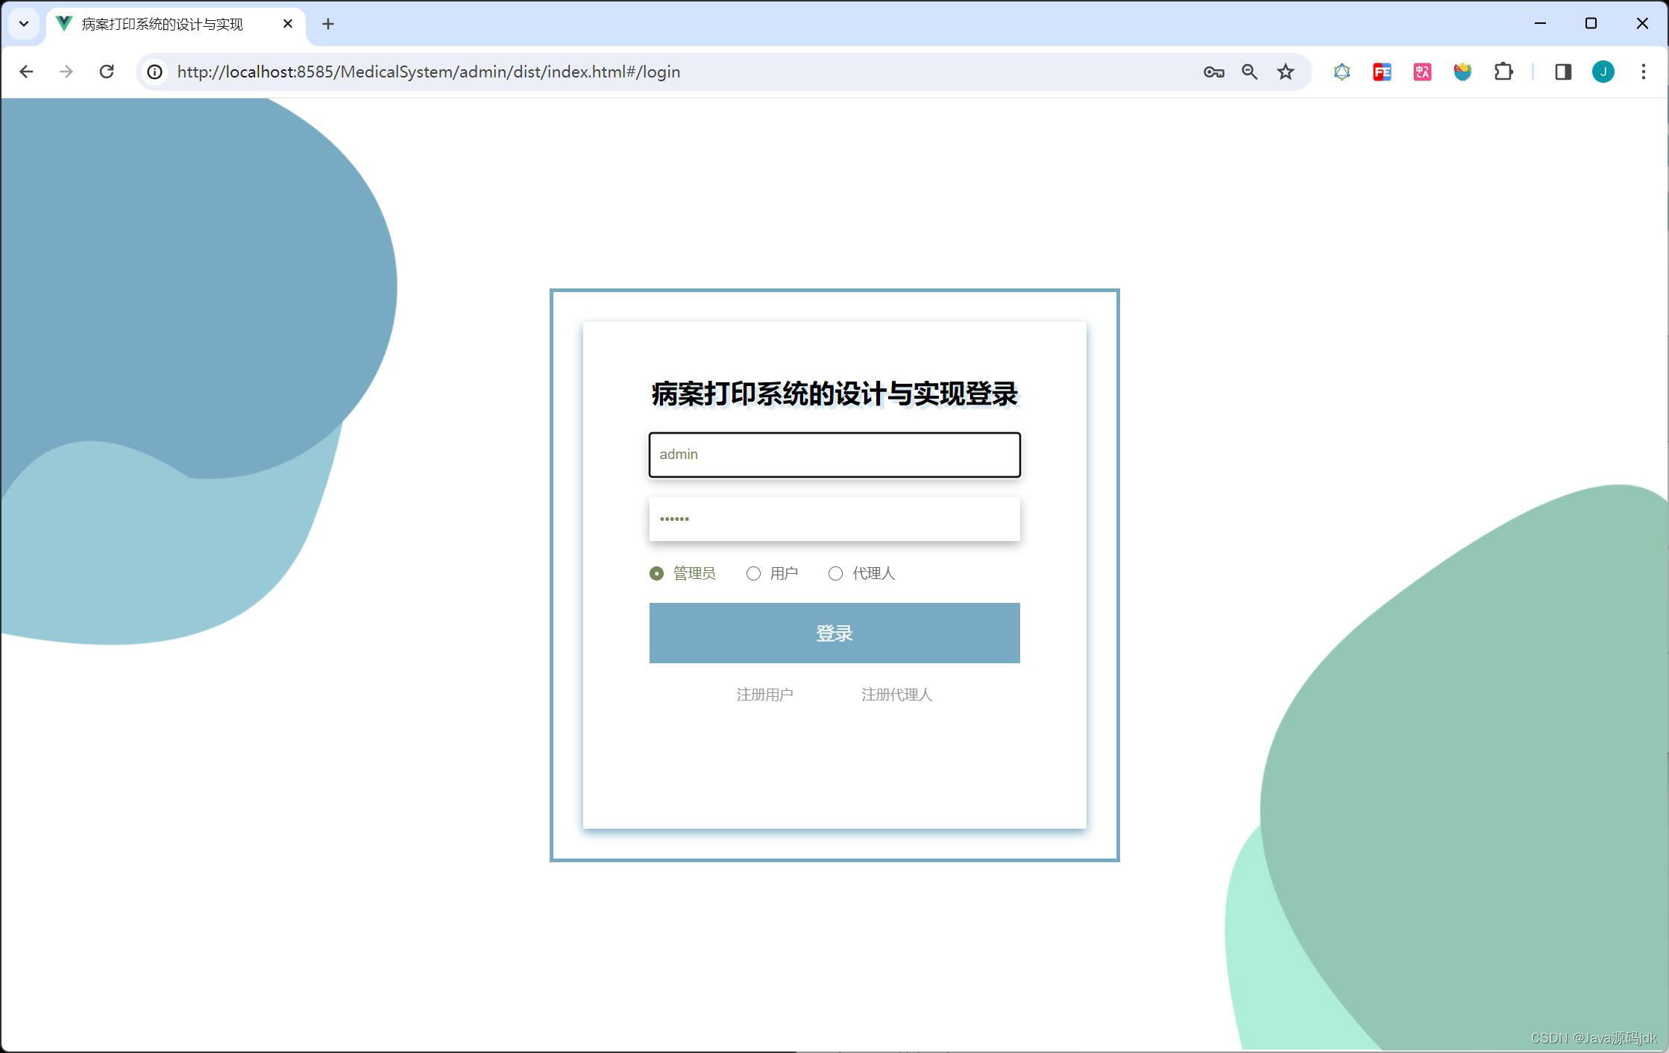Toggle the browser side panel icon
This screenshot has height=1053, width=1669.
tap(1563, 72)
